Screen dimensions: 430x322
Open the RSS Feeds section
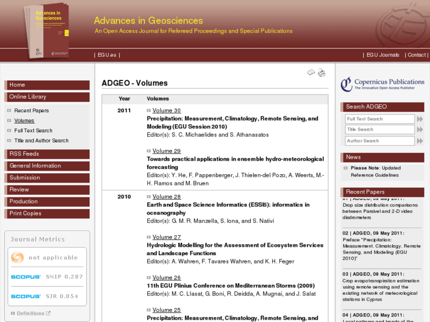coord(47,154)
